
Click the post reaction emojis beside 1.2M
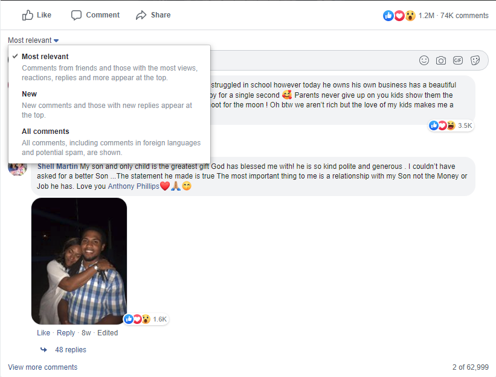399,16
